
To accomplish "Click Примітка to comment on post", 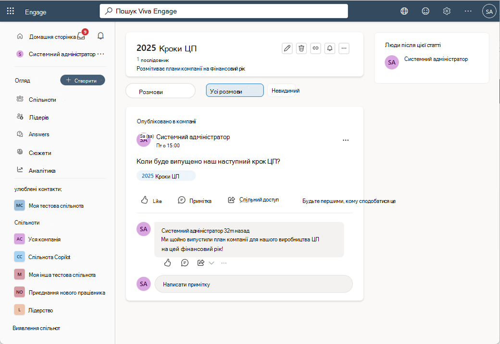I will click(195, 201).
